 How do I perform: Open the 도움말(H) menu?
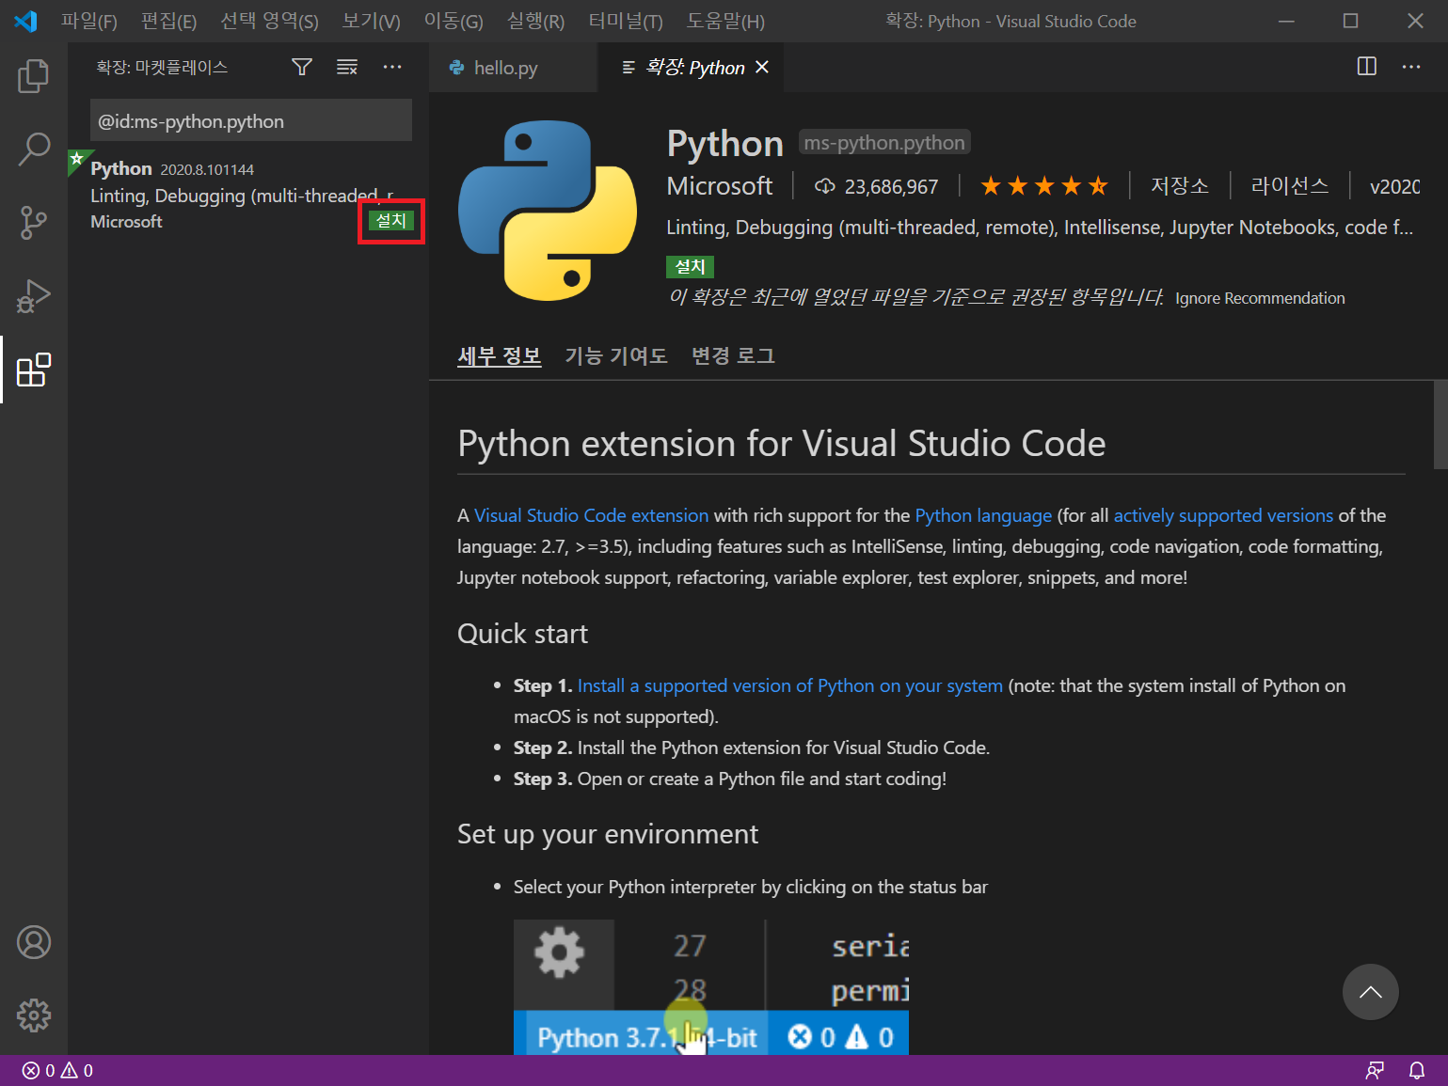coord(725,21)
